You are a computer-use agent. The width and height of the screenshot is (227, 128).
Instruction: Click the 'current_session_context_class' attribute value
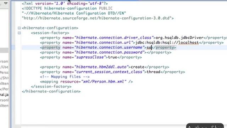(109, 72)
